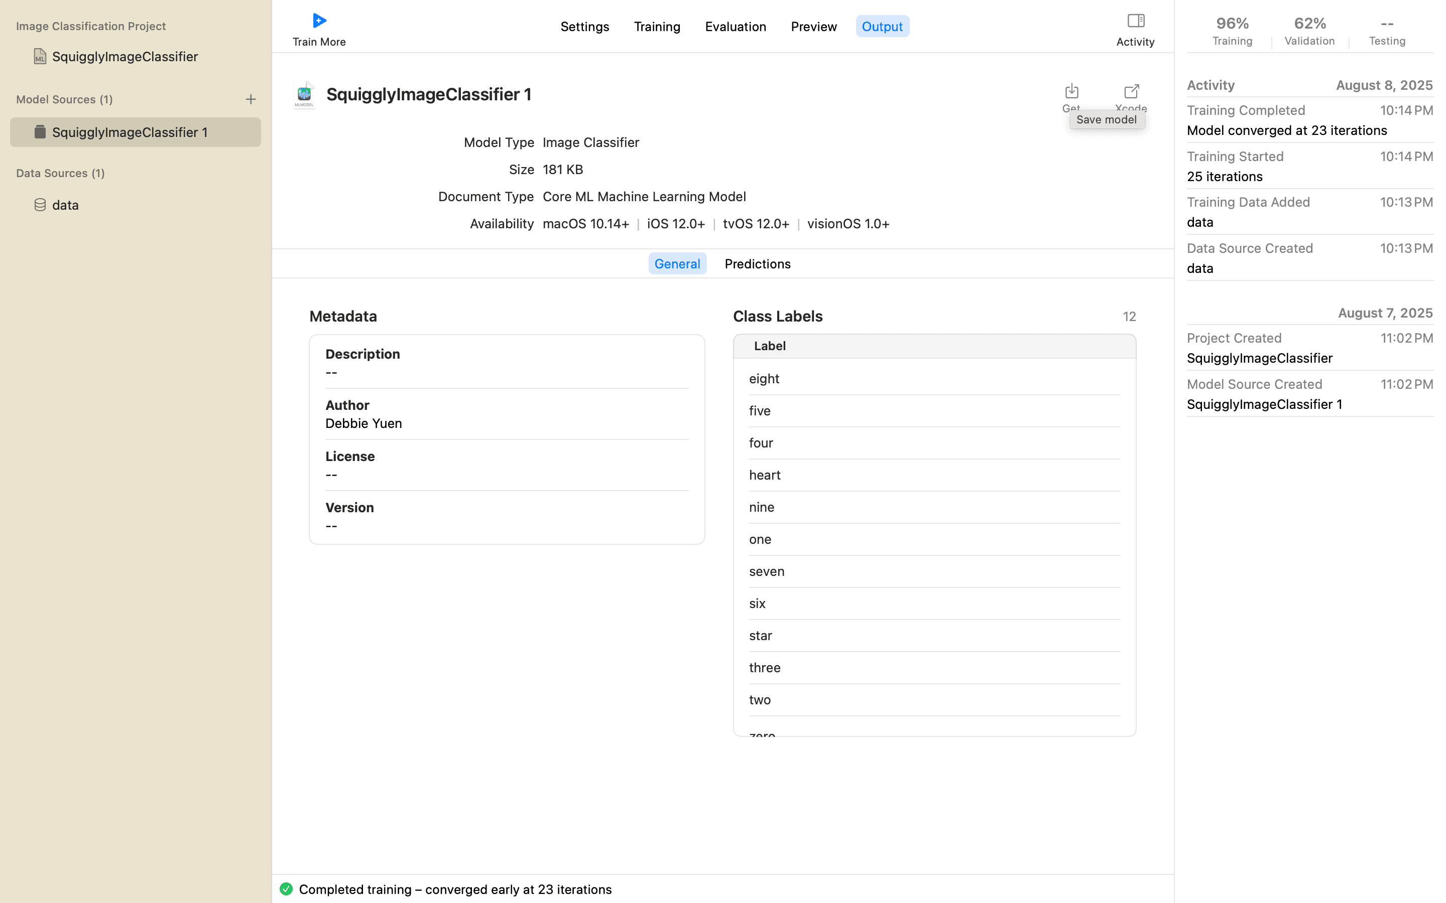Click the Train More play icon
Screen dimensions: 1446x903
[319, 21]
